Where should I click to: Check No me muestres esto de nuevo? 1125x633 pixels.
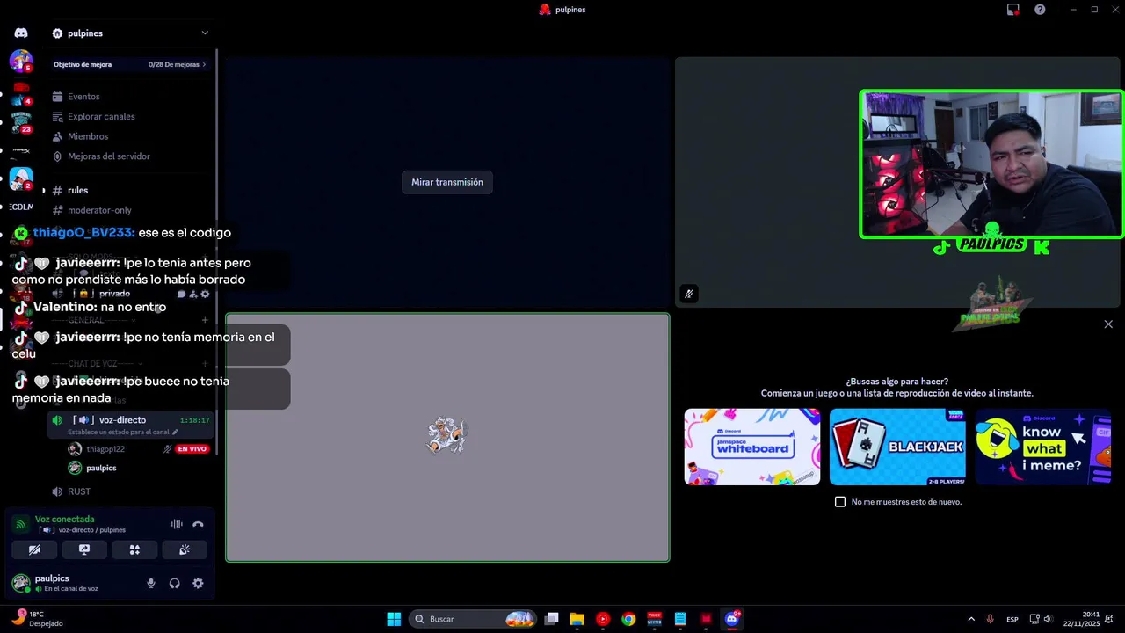(840, 502)
